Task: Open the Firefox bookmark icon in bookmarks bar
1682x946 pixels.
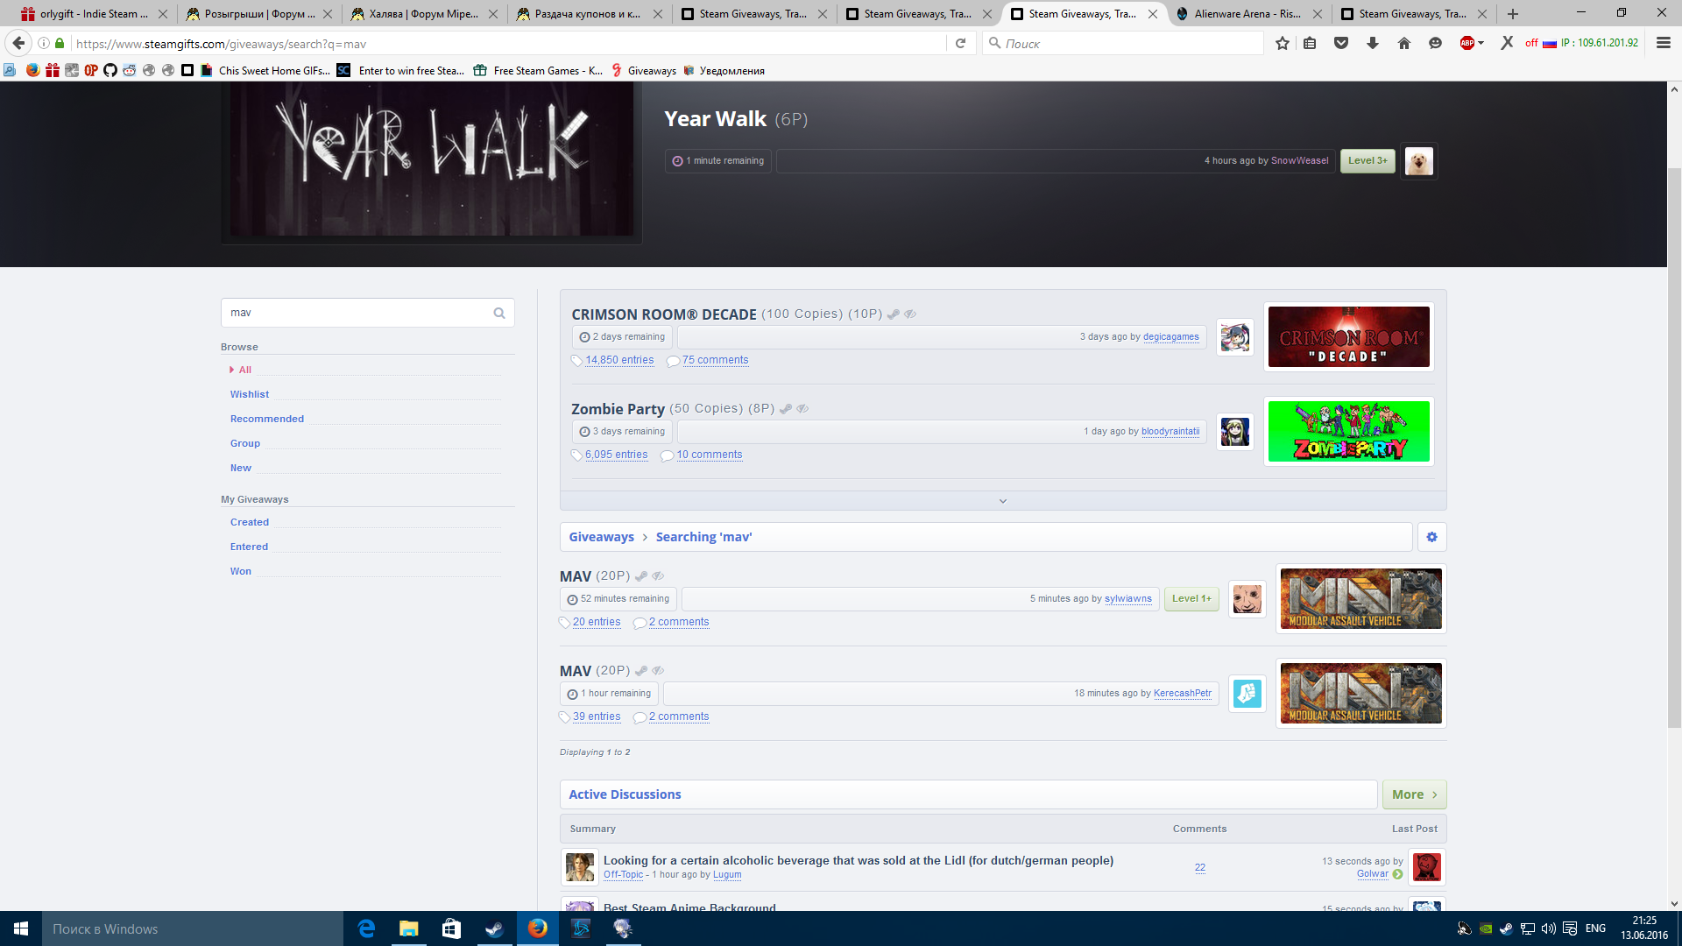Action: coord(32,70)
